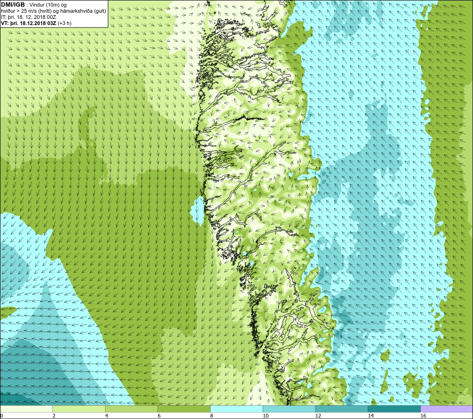The image size is (473, 419).
Task: Click the legend scale value '14'
Action: coord(370,416)
